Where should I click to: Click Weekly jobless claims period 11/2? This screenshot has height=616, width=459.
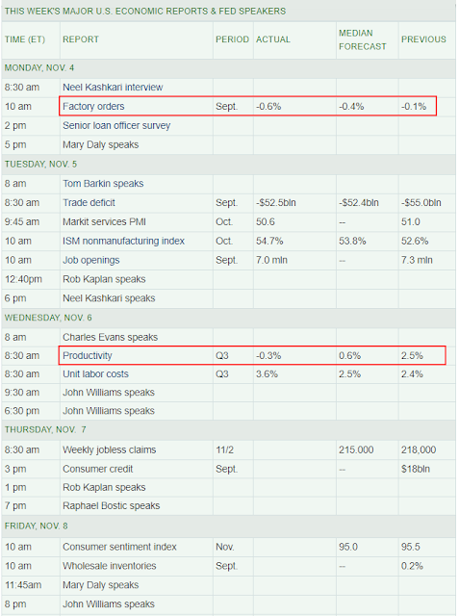click(x=224, y=450)
